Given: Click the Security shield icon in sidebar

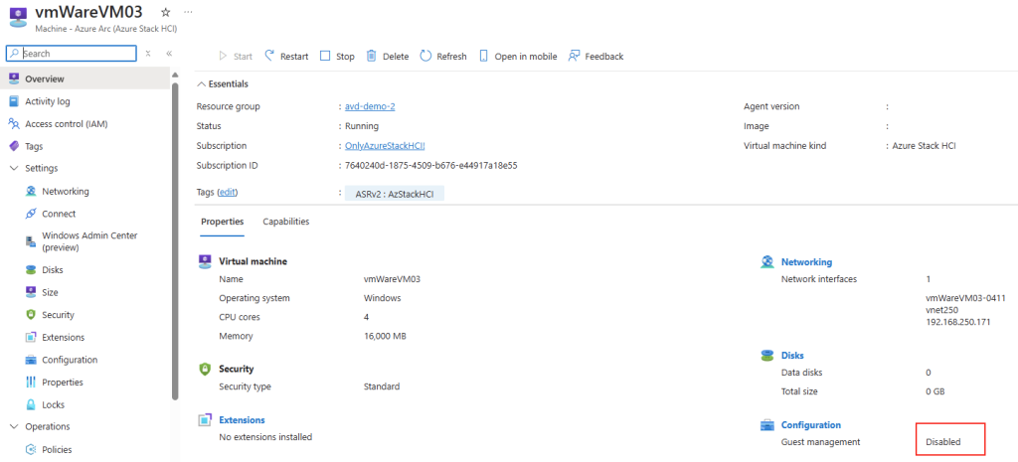Looking at the screenshot, I should coord(31,315).
